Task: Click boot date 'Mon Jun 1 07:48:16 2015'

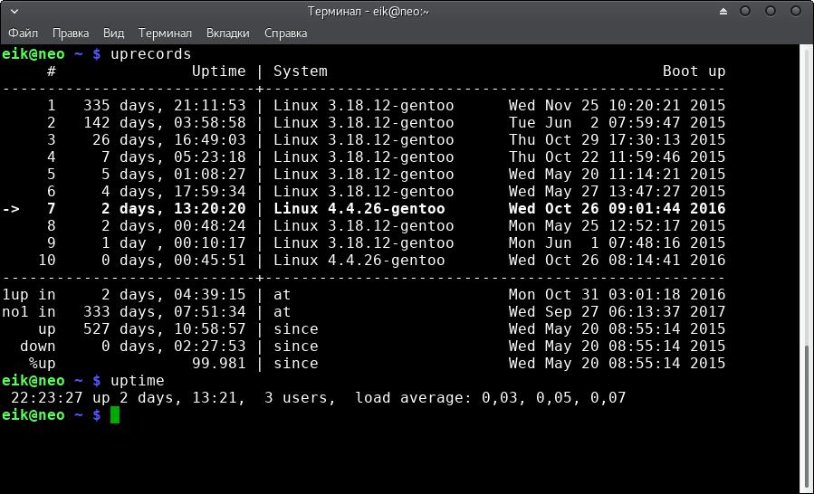Action: click(617, 242)
